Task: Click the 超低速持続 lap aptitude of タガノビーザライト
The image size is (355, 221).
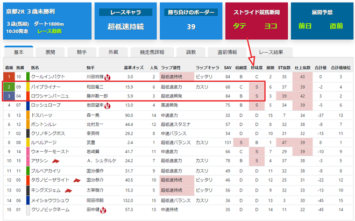Action: pos(172,180)
